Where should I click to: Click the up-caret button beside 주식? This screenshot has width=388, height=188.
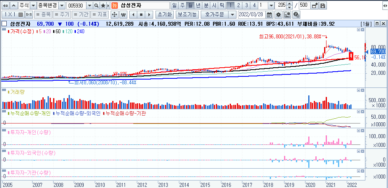pos(14,6)
